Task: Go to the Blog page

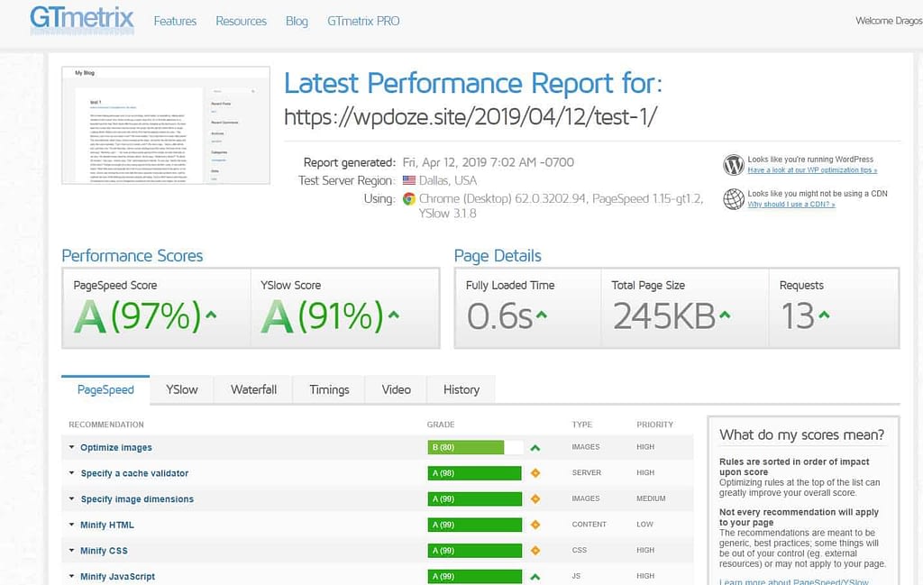Action: [x=297, y=22]
